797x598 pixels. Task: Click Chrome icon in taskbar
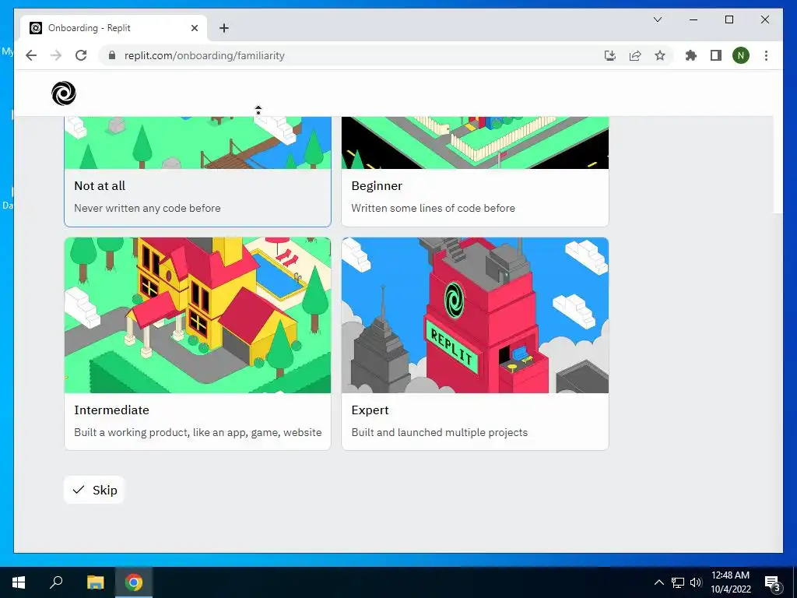tap(134, 582)
